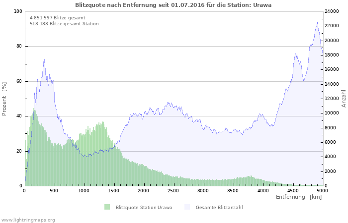The width and height of the screenshot is (348, 223).
Task: Select the 'Blitzquote Station Urawa' legend label
Action: point(144,207)
